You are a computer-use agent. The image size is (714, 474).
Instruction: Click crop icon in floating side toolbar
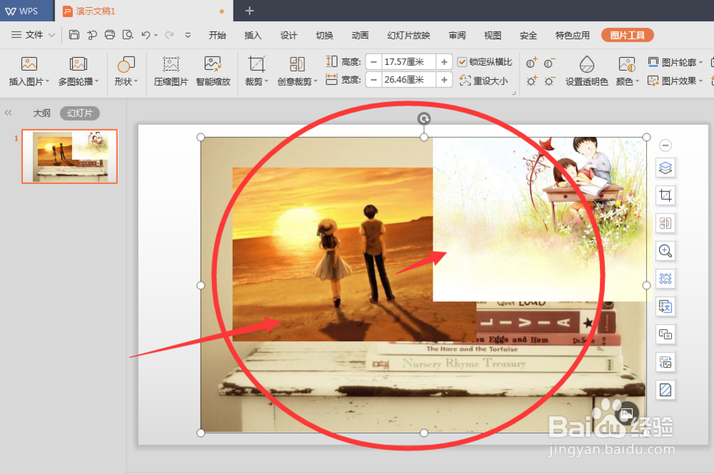tap(665, 196)
